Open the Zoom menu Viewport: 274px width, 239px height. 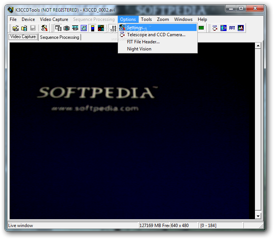(x=163, y=19)
